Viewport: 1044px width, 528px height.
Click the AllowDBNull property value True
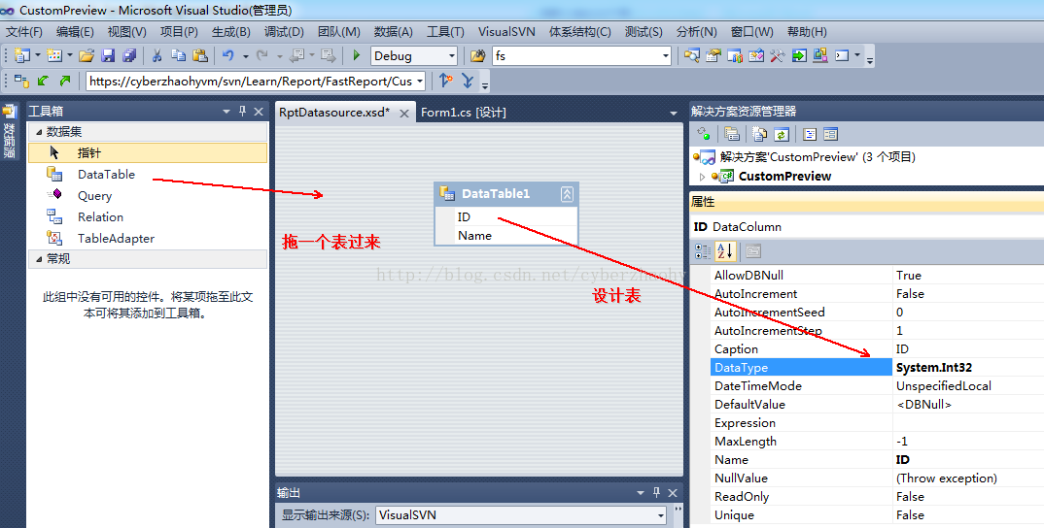pyautogui.click(x=908, y=276)
